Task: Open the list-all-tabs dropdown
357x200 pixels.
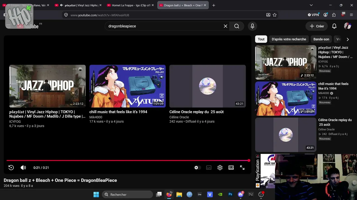Action: pos(311,5)
